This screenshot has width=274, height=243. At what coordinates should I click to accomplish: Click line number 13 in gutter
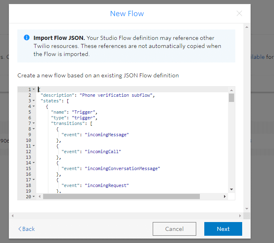click(x=29, y=157)
